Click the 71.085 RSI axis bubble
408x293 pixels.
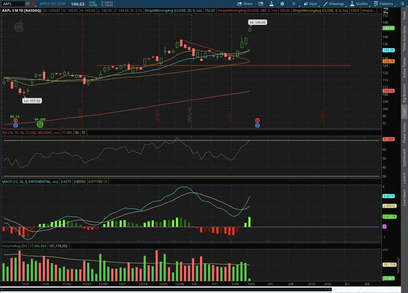(x=388, y=139)
